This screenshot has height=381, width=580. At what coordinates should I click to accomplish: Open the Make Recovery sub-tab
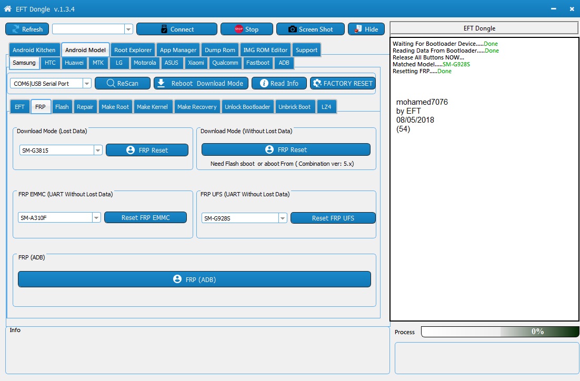[197, 107]
